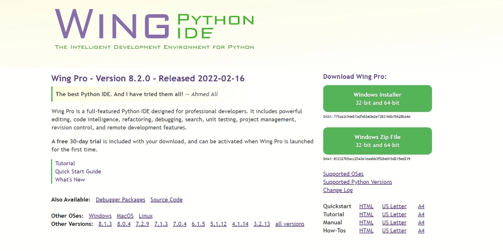Open version 7.1.3 download link
503x251 pixels.
click(161, 224)
